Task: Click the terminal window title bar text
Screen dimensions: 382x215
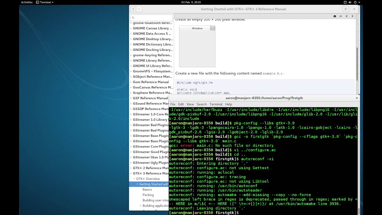Action: (264, 98)
